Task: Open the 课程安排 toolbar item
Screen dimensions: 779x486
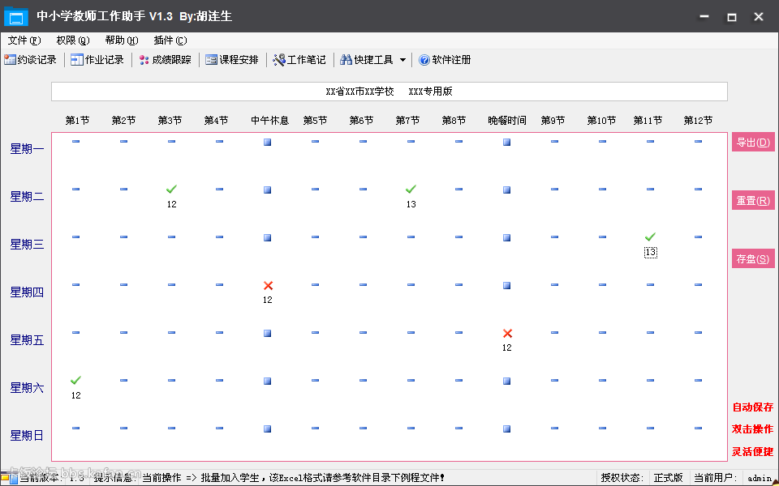Action: click(x=232, y=60)
